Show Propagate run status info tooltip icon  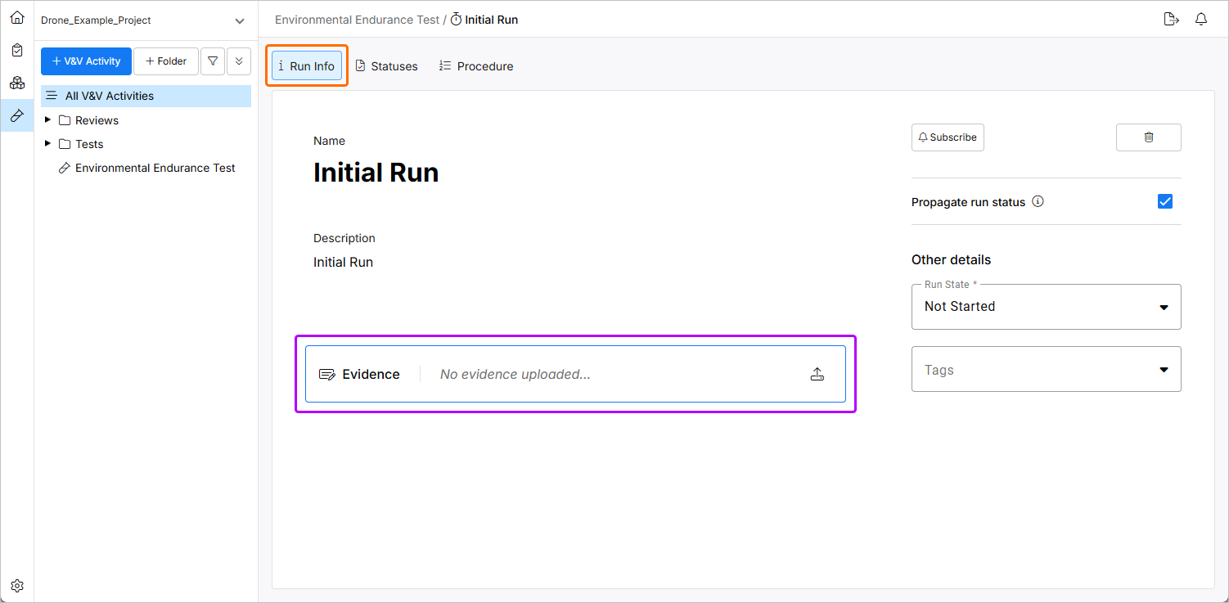[1038, 201]
